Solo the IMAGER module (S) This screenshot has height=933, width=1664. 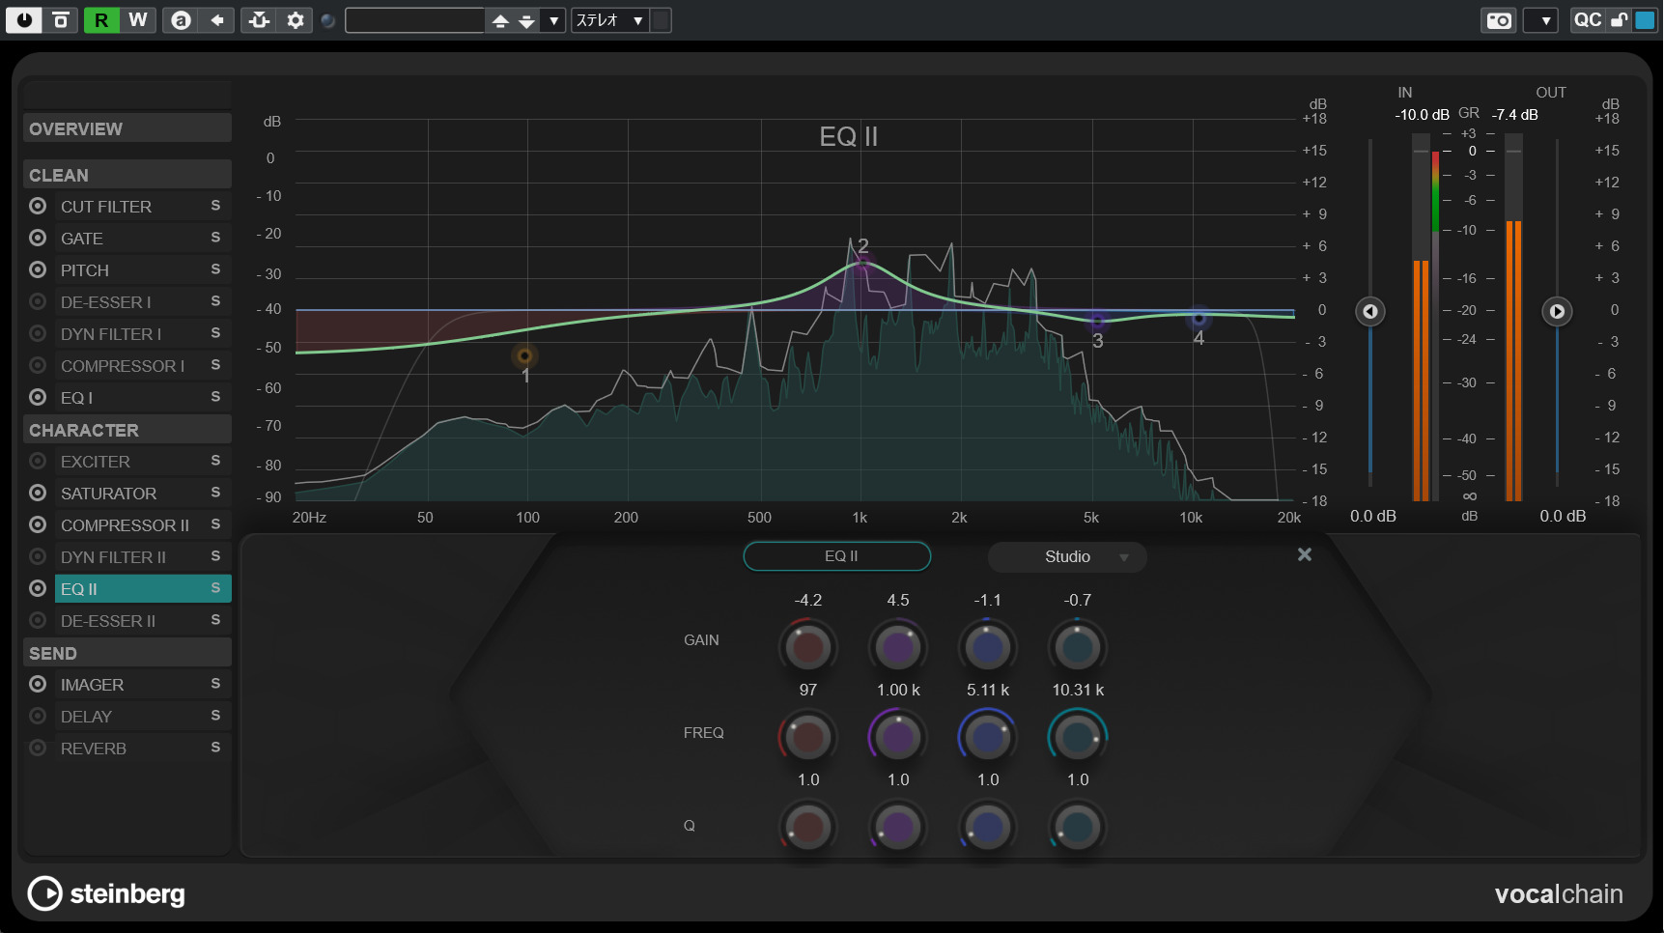coord(215,684)
